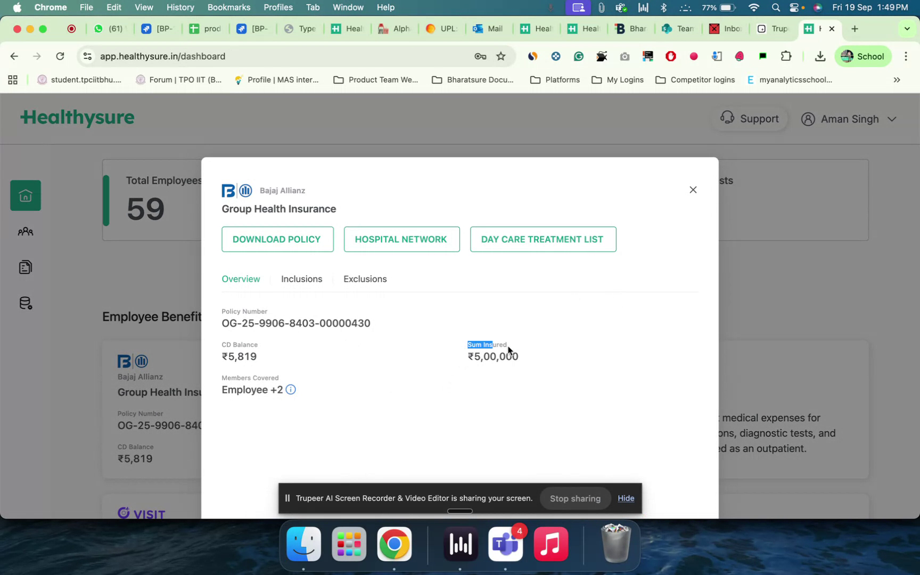
Task: Click the Support headset icon
Action: pos(727,118)
